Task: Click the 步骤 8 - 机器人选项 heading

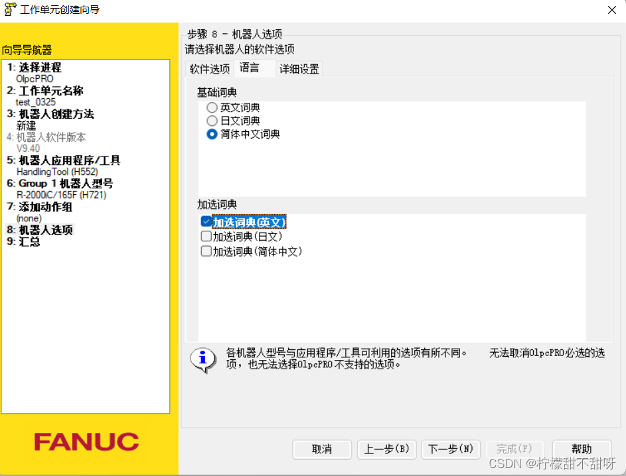Action: coord(235,34)
